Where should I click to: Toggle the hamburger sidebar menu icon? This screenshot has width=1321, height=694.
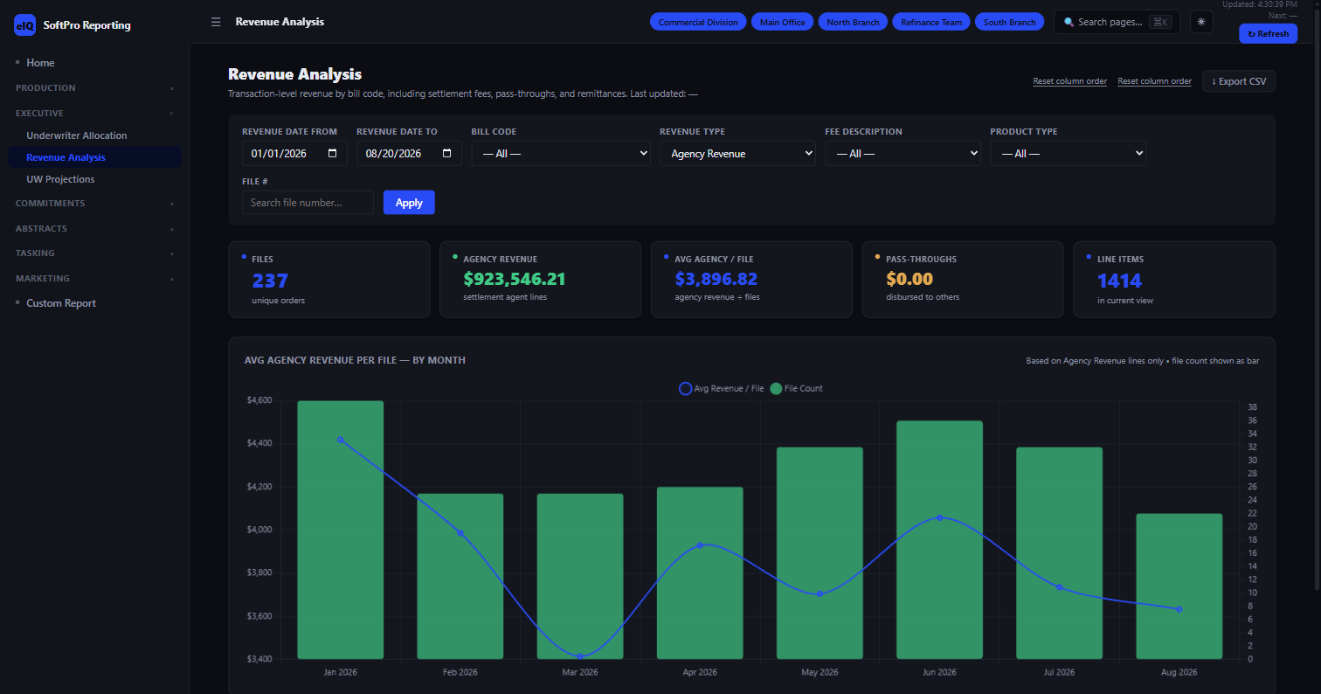pos(216,22)
